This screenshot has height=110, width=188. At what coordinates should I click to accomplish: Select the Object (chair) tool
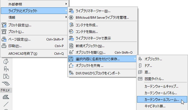[x=6, y=69]
